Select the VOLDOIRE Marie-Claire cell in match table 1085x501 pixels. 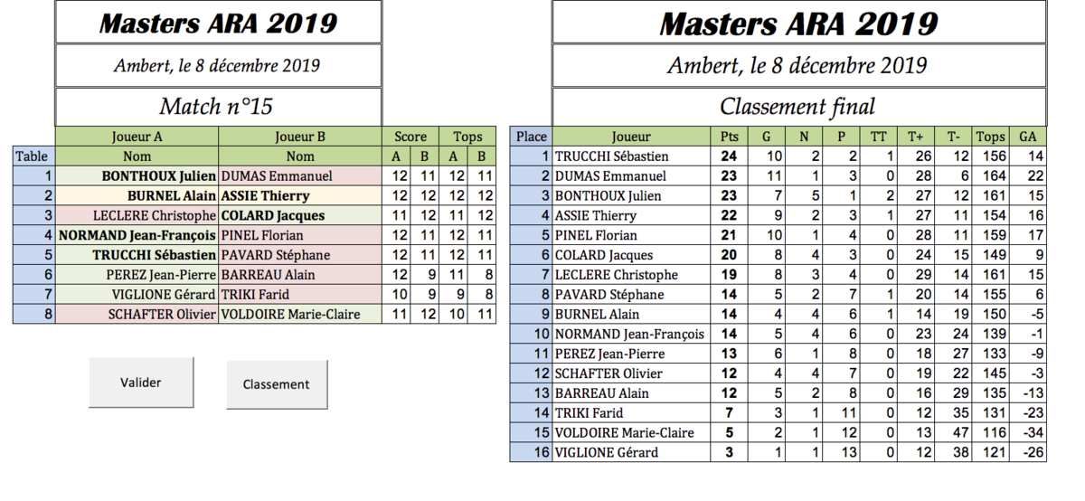(300, 314)
